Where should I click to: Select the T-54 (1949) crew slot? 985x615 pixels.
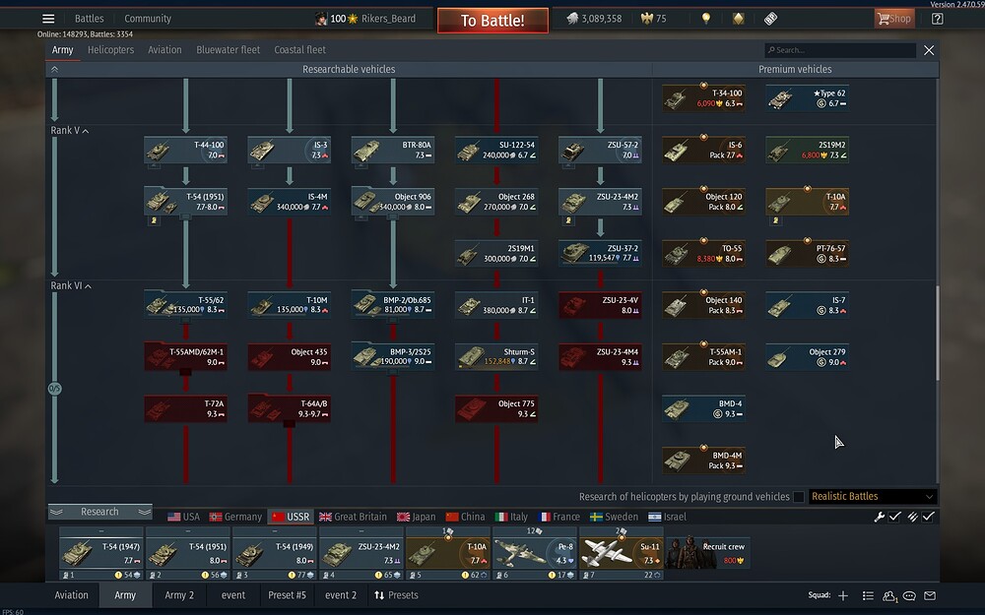[x=275, y=553]
